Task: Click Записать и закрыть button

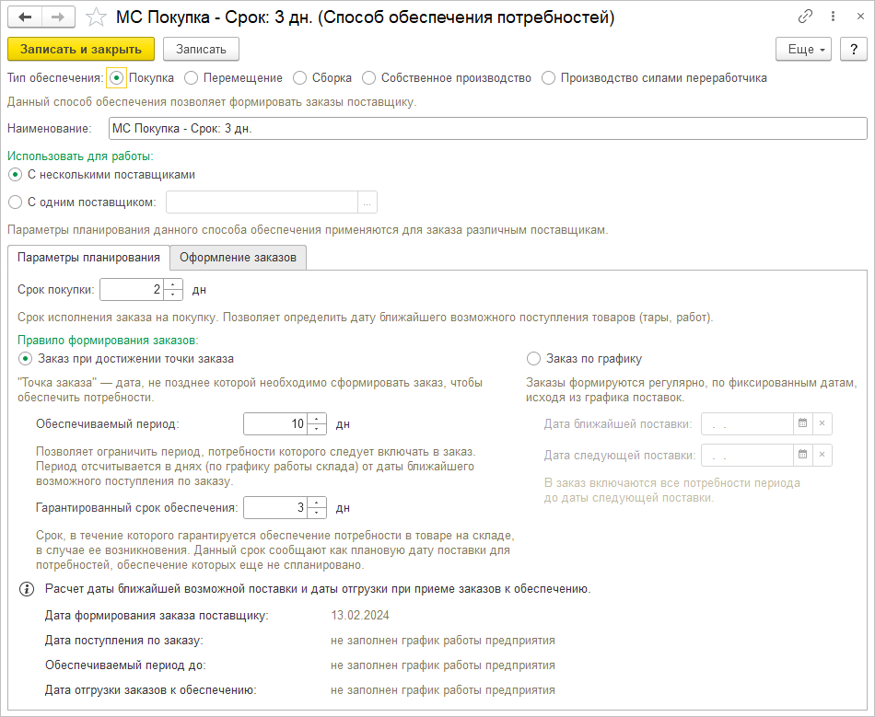Action: [x=81, y=49]
